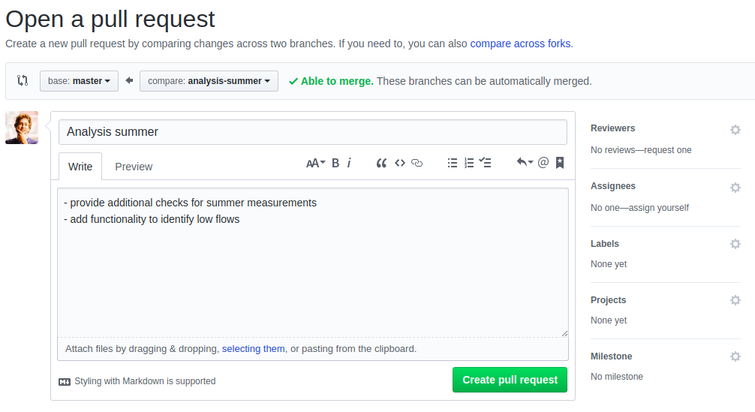Click the pull request title input field
Screen dimensions: 755x412
(x=312, y=132)
